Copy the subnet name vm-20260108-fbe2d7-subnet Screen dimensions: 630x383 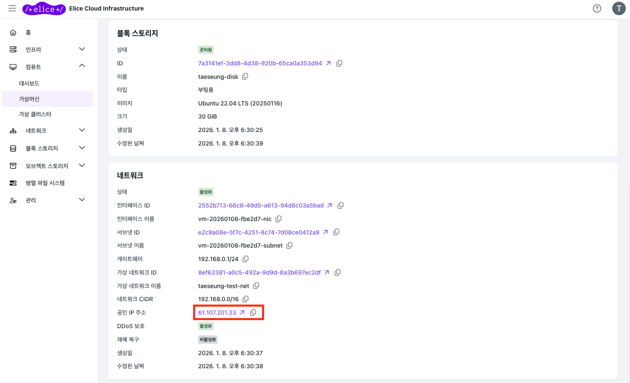[x=289, y=245]
